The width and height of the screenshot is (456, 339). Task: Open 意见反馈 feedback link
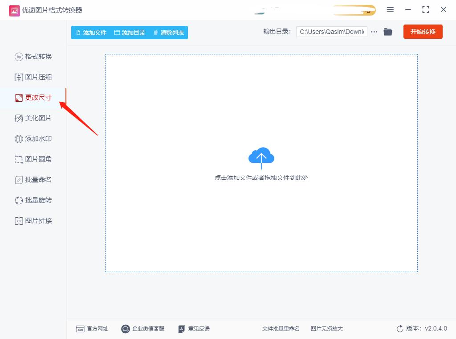point(194,329)
